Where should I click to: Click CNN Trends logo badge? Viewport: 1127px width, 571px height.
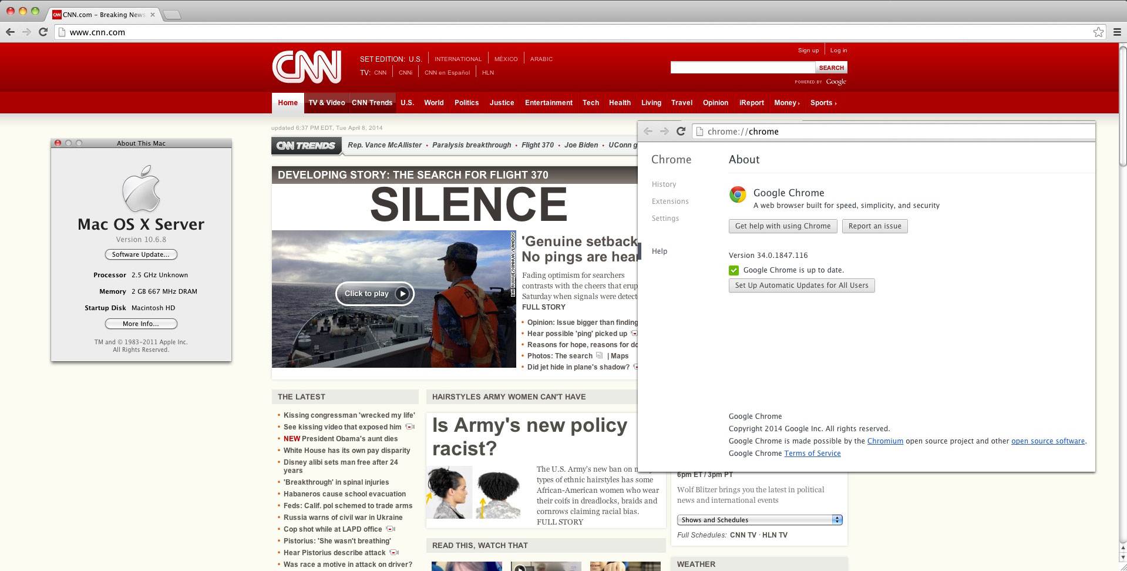click(306, 146)
